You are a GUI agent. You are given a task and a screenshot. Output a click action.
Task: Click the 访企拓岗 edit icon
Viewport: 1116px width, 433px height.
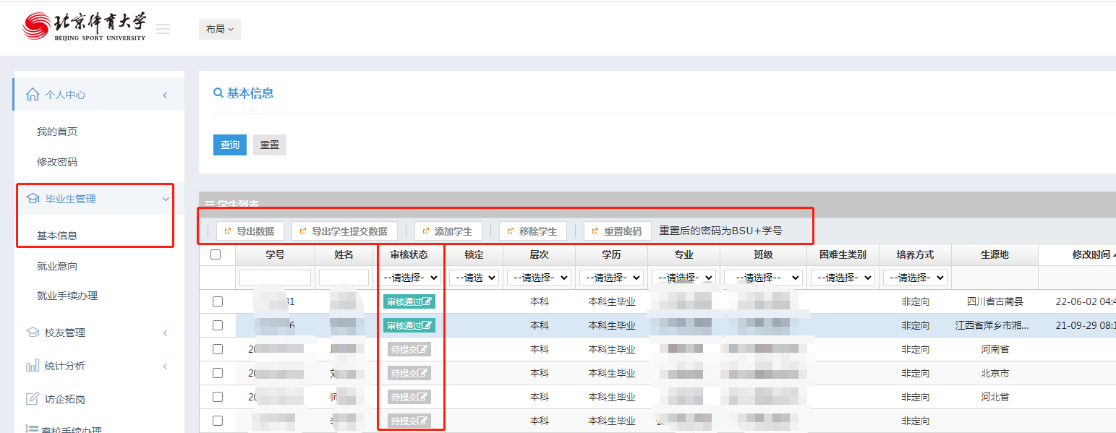pyautogui.click(x=33, y=399)
